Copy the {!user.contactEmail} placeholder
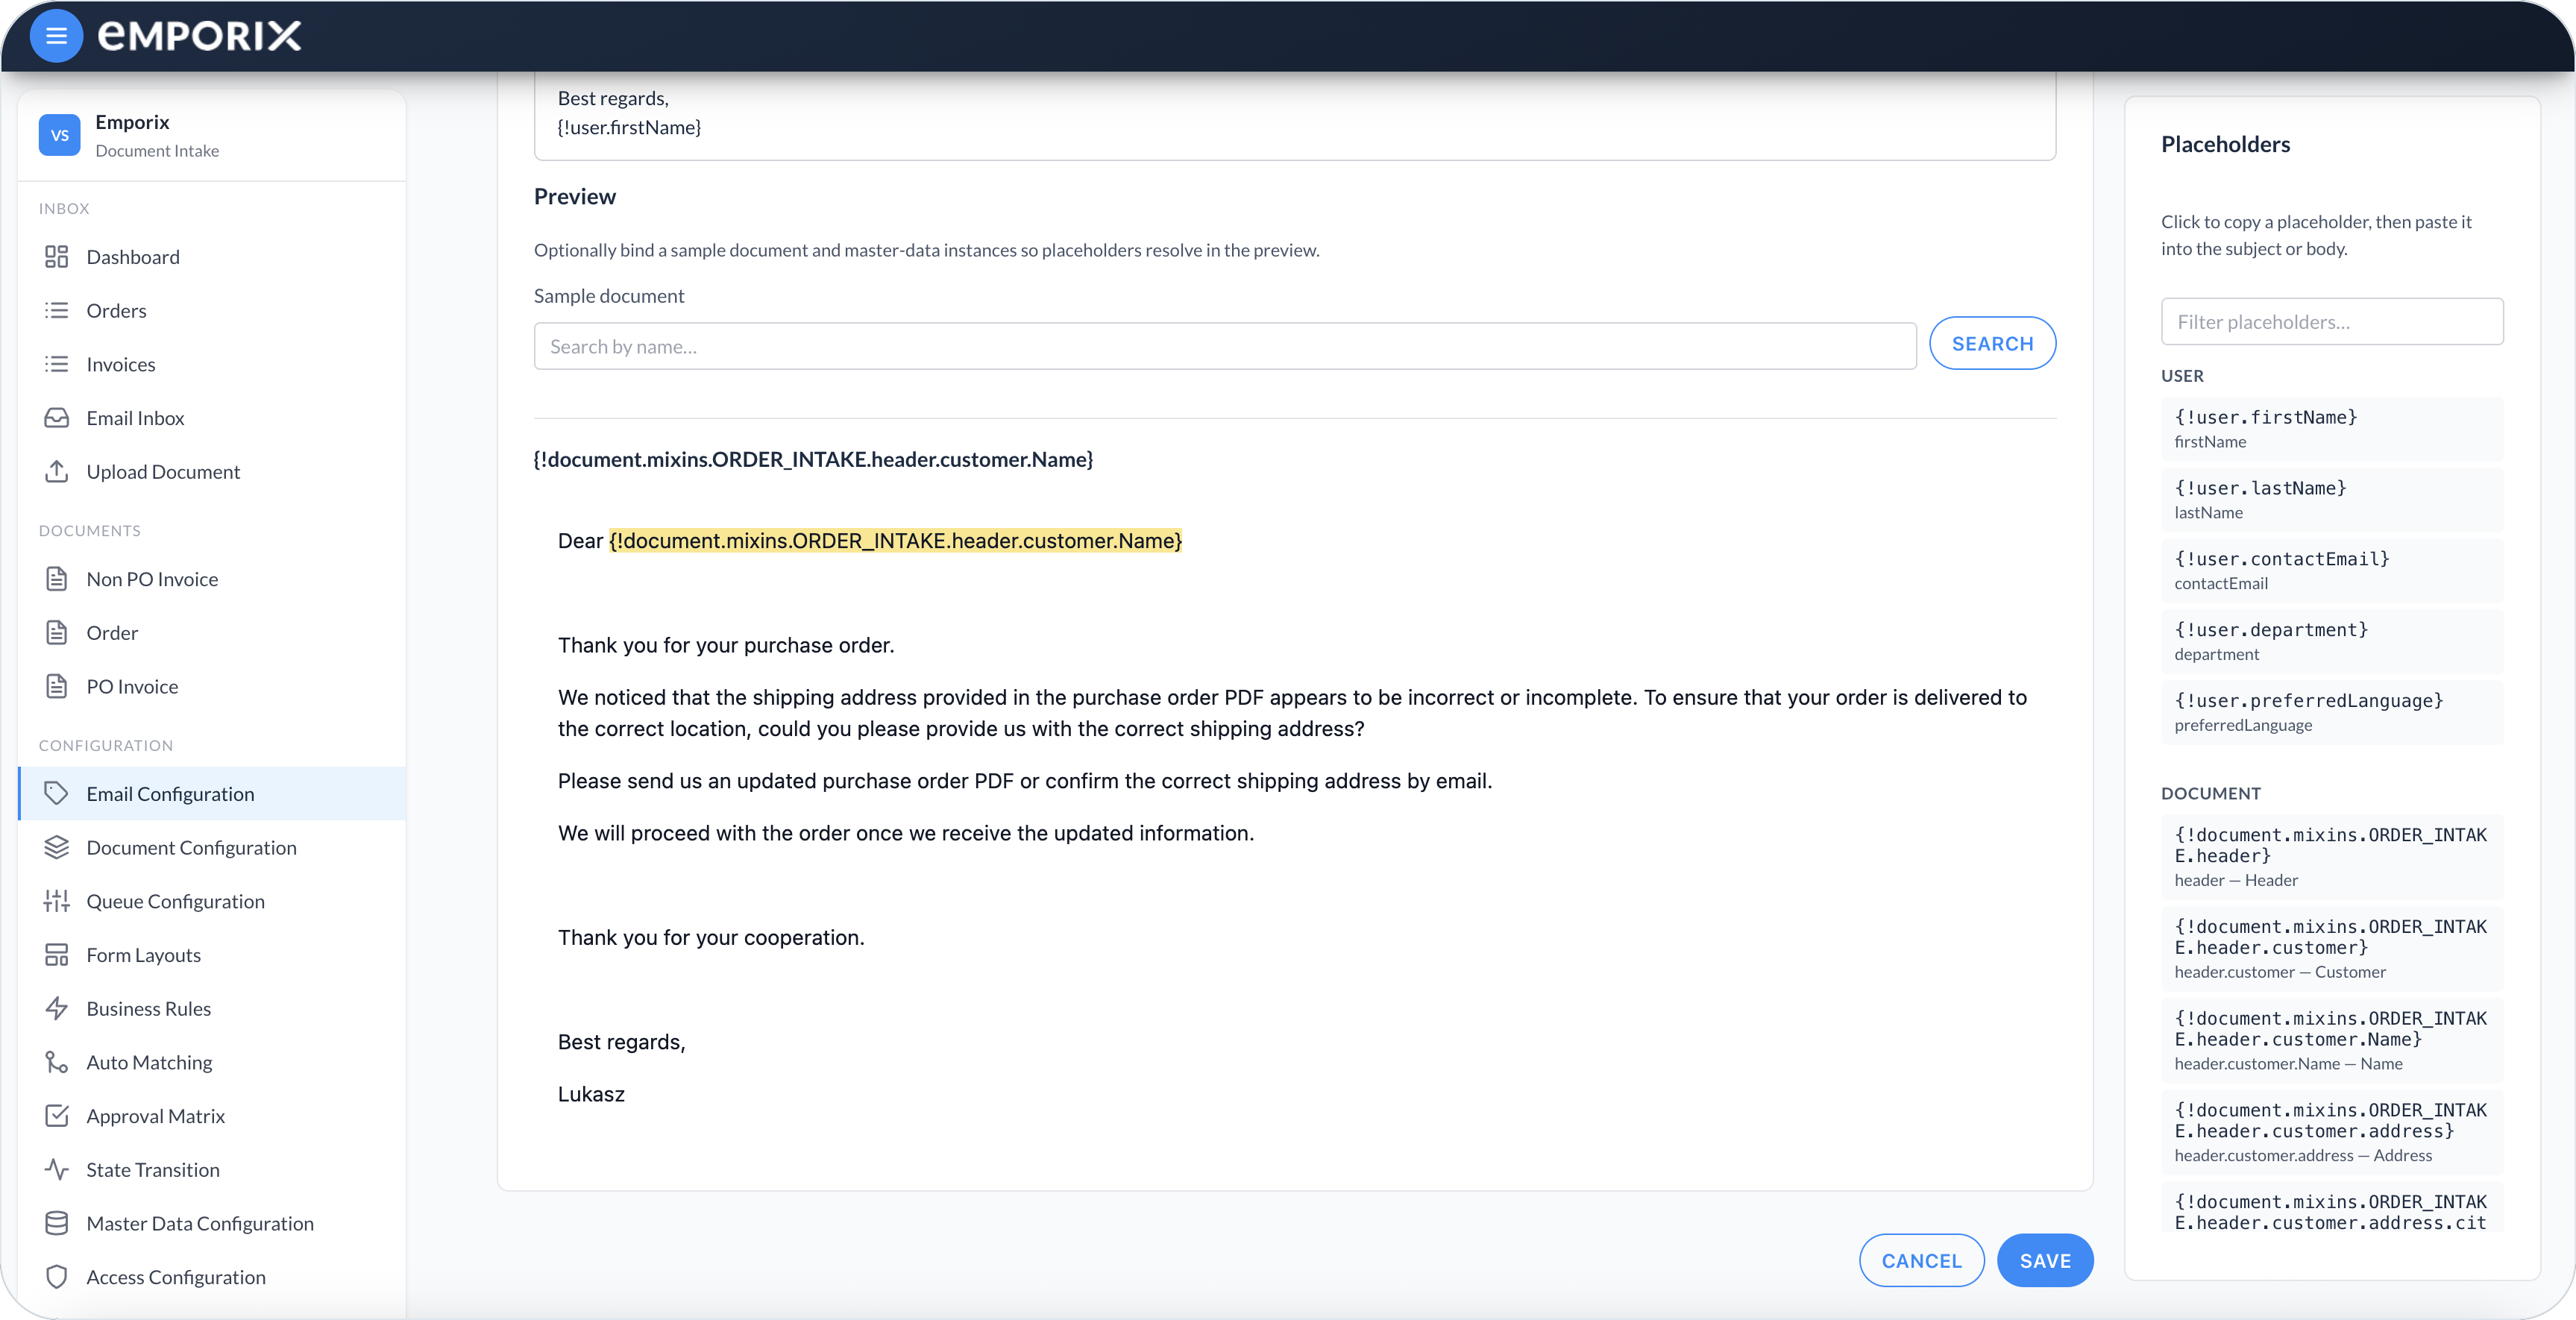The width and height of the screenshot is (2576, 1320). tap(2332, 571)
